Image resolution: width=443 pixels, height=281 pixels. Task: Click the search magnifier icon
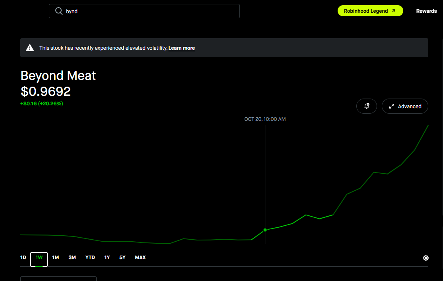(x=59, y=11)
